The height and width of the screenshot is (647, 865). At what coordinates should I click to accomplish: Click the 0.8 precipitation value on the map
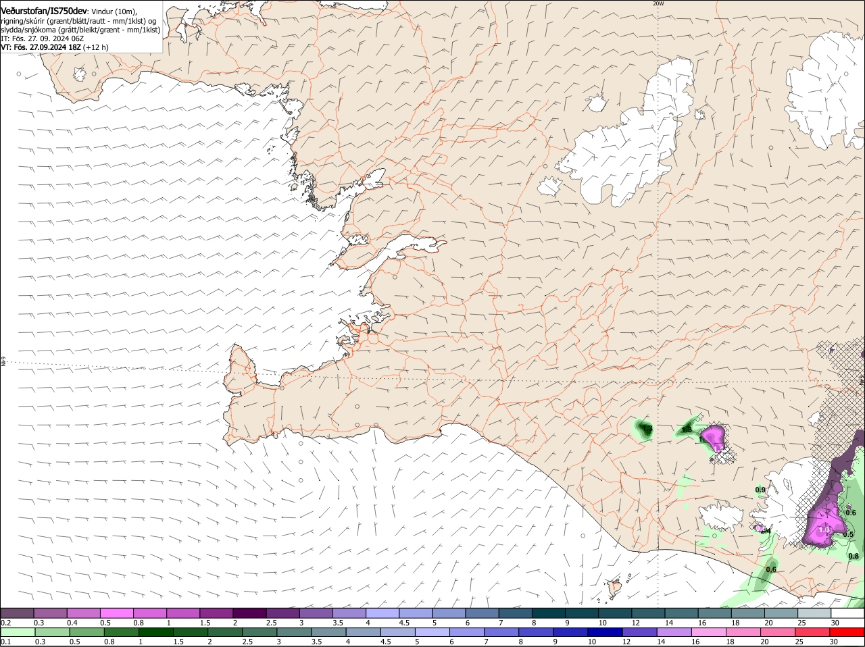coord(854,556)
